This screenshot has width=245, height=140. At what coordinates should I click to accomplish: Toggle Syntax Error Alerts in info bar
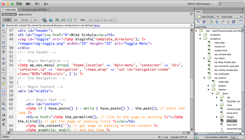click(3, 84)
